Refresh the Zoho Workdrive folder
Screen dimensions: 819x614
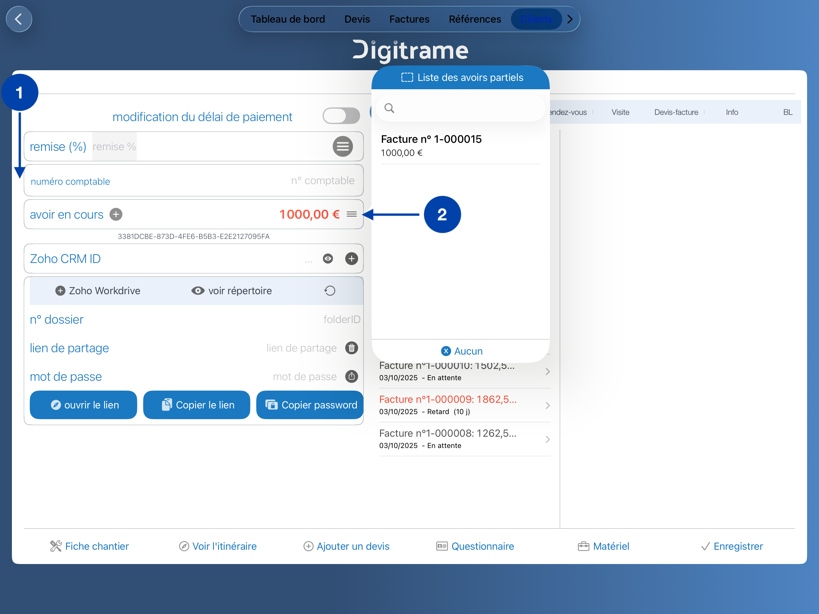pos(329,291)
